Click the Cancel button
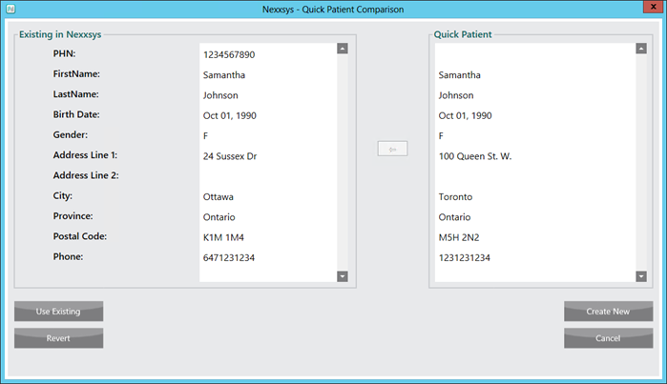 [x=608, y=338]
